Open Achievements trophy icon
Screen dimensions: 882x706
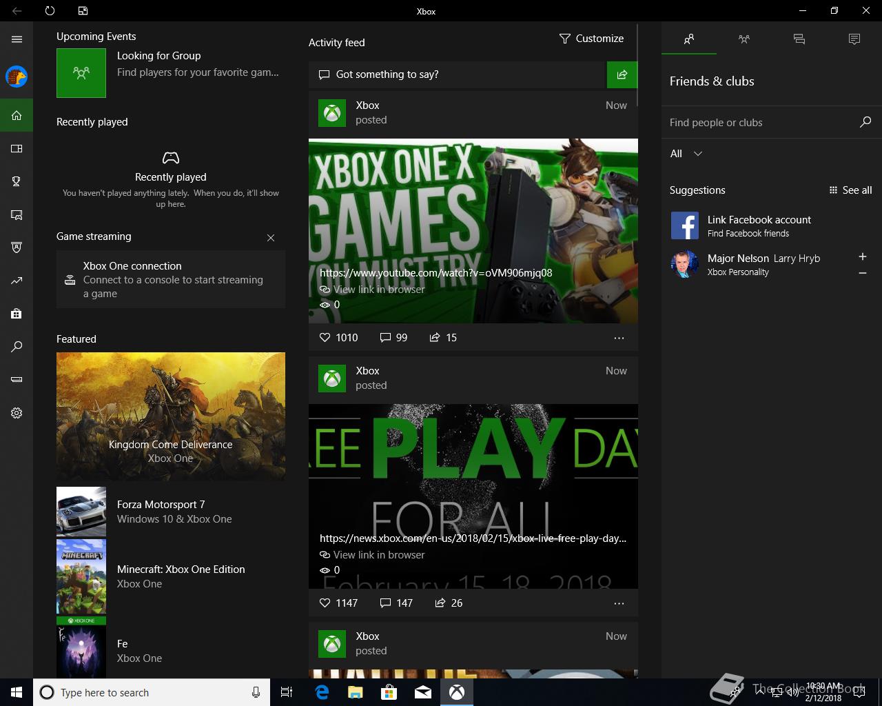(x=17, y=181)
